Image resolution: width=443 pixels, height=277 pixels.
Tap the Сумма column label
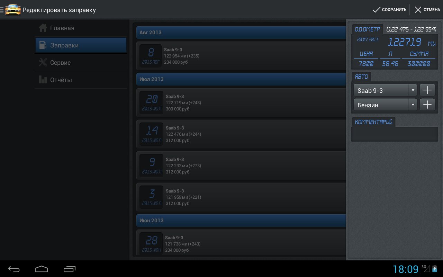click(x=419, y=54)
